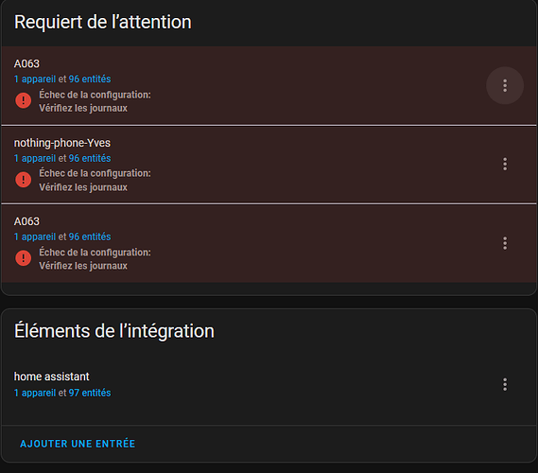Open three-dot menu for bottom A063 entry
Image resolution: width=538 pixels, height=473 pixels.
[x=505, y=243]
